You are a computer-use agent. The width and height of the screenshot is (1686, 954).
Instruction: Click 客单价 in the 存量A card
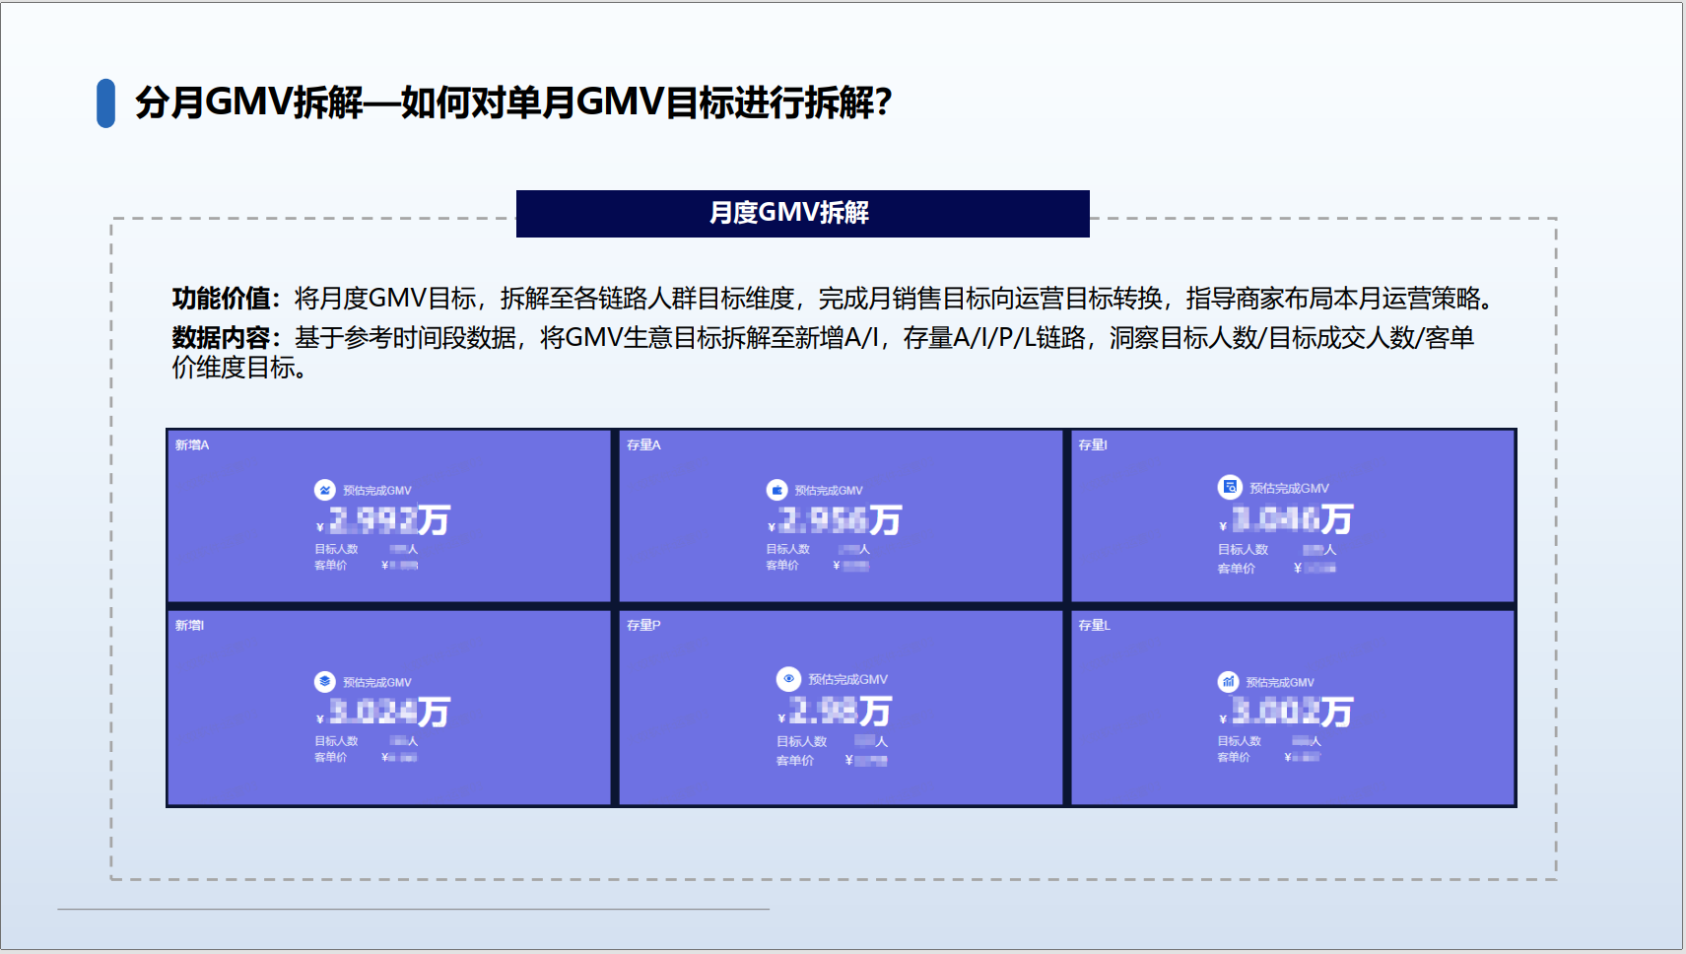point(782,566)
